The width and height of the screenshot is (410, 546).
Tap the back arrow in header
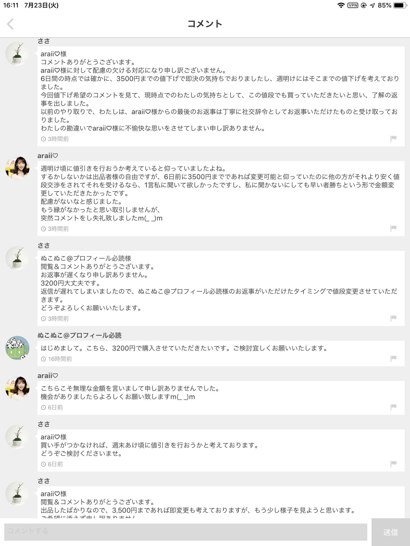(10, 24)
